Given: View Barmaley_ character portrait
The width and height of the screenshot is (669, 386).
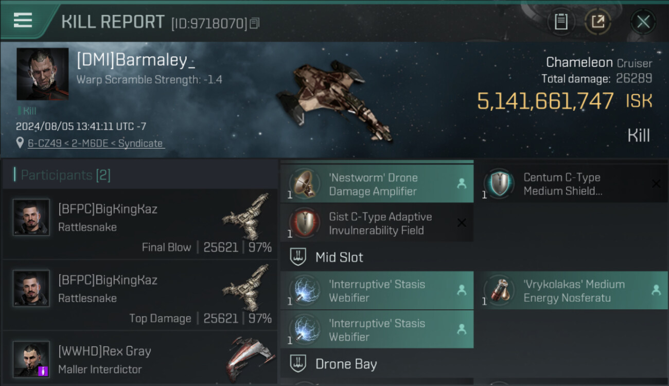Looking at the screenshot, I should 42,74.
